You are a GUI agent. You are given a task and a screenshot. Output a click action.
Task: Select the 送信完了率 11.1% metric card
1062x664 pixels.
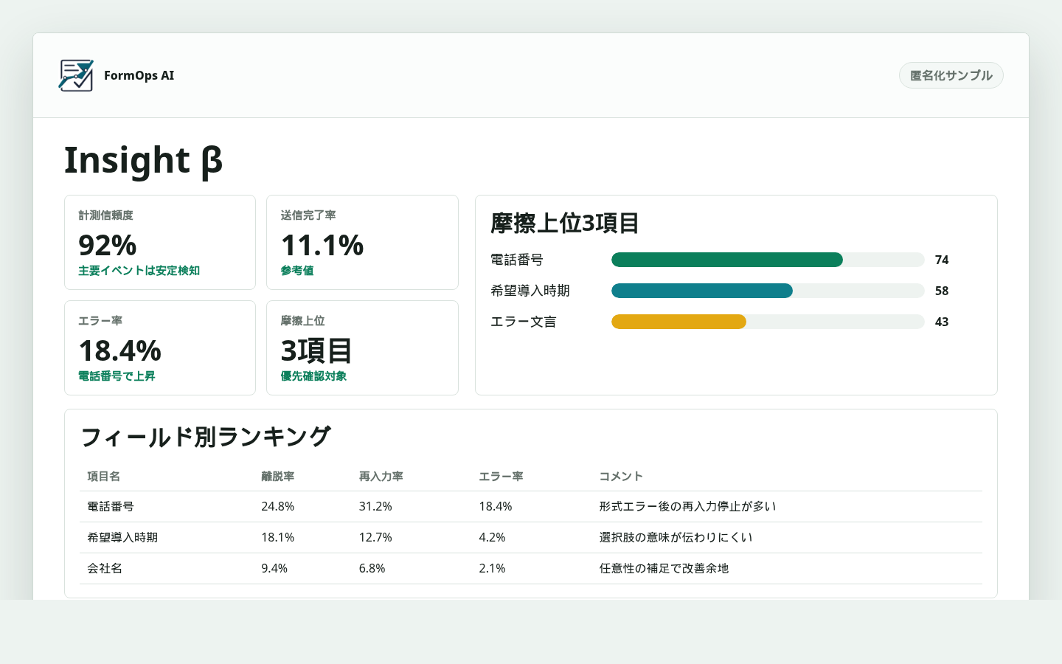pos(362,242)
